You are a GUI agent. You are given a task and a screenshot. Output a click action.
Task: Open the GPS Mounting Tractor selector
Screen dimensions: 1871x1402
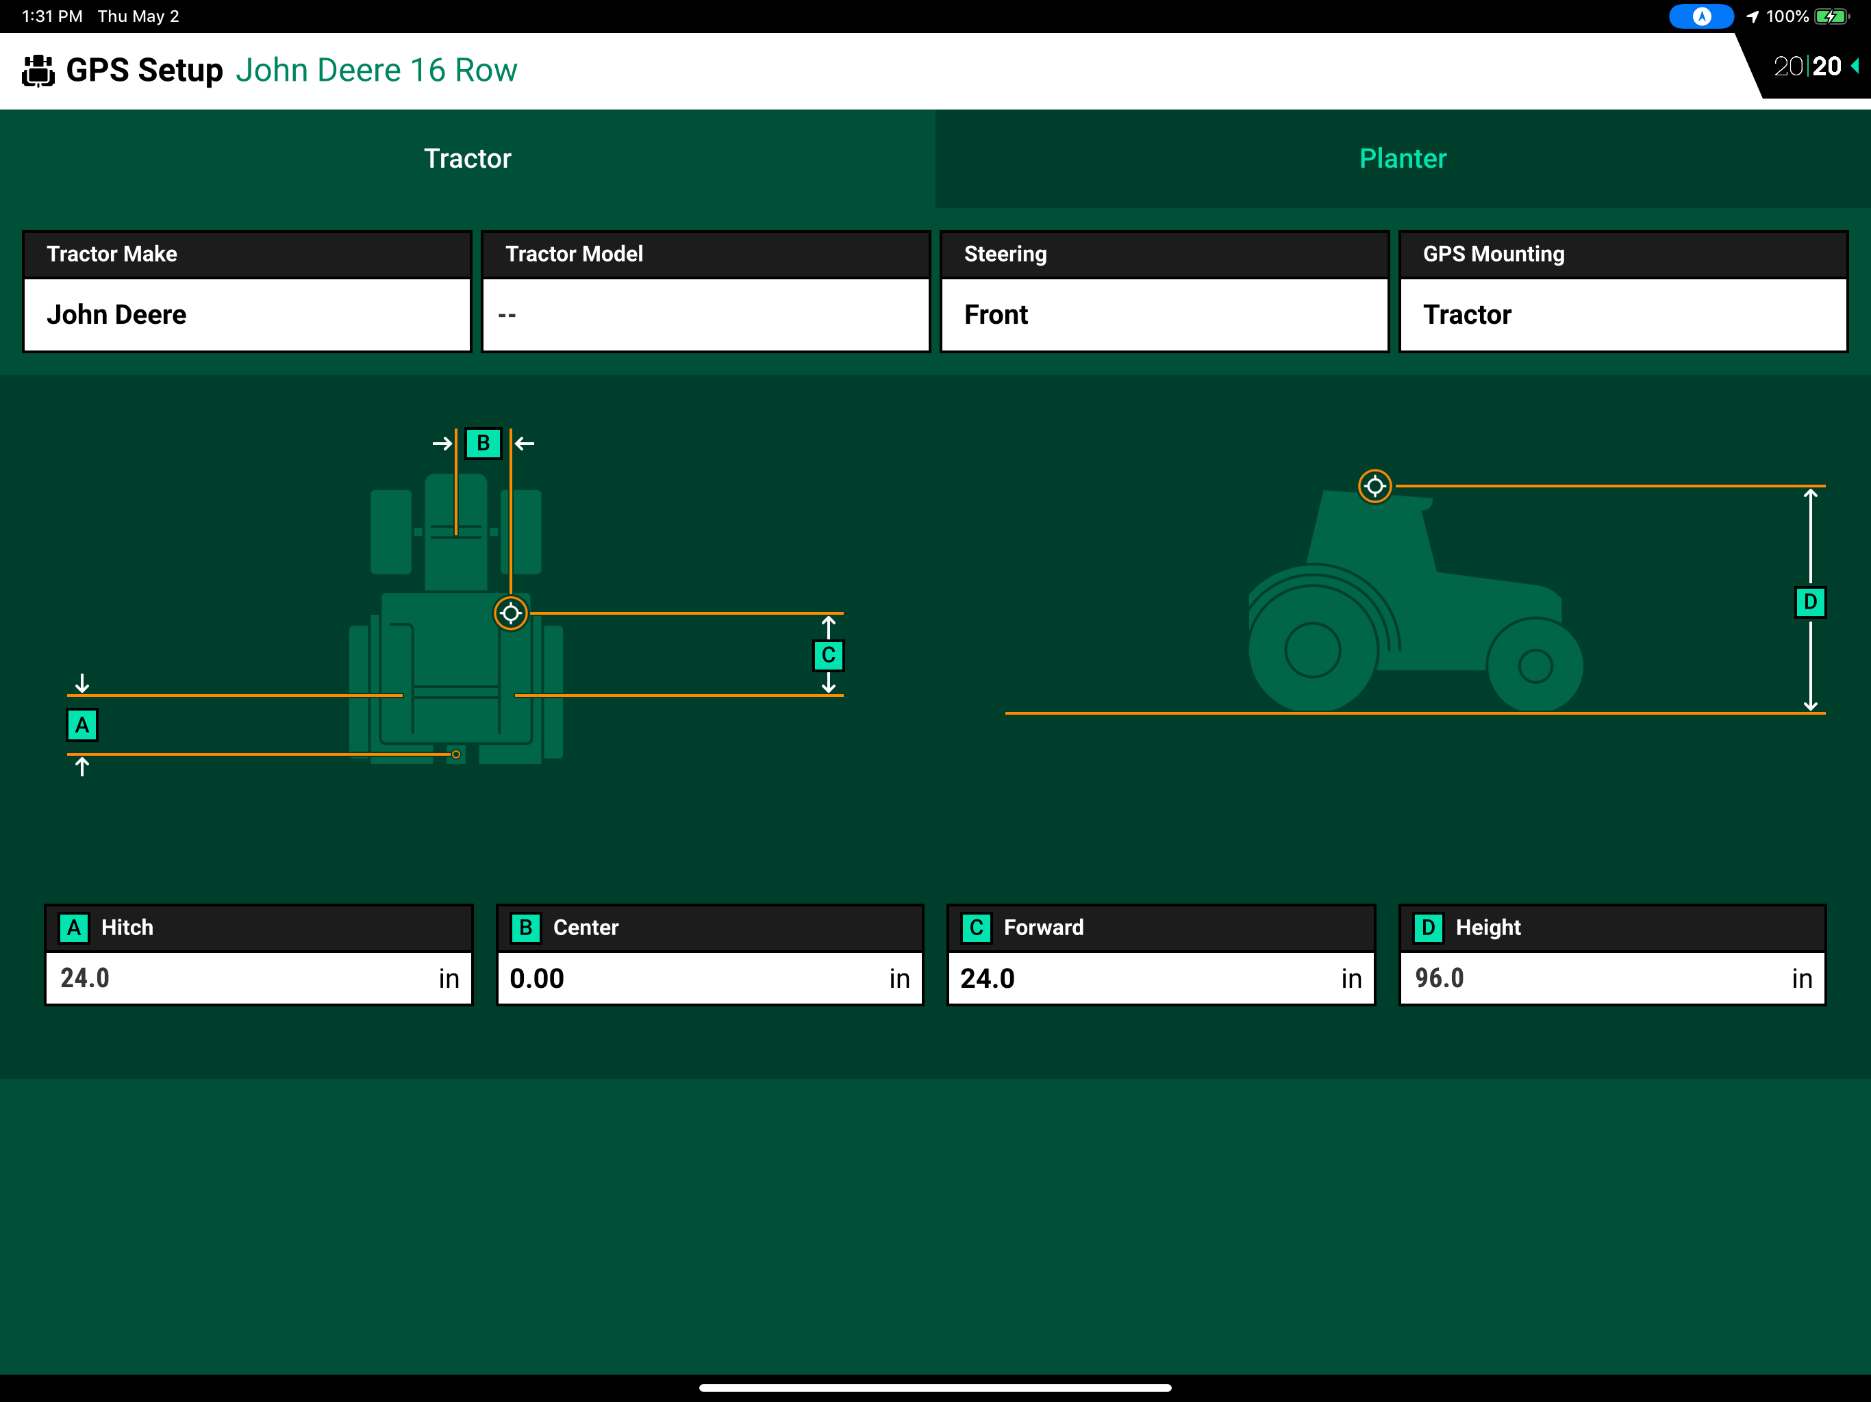click(x=1623, y=292)
